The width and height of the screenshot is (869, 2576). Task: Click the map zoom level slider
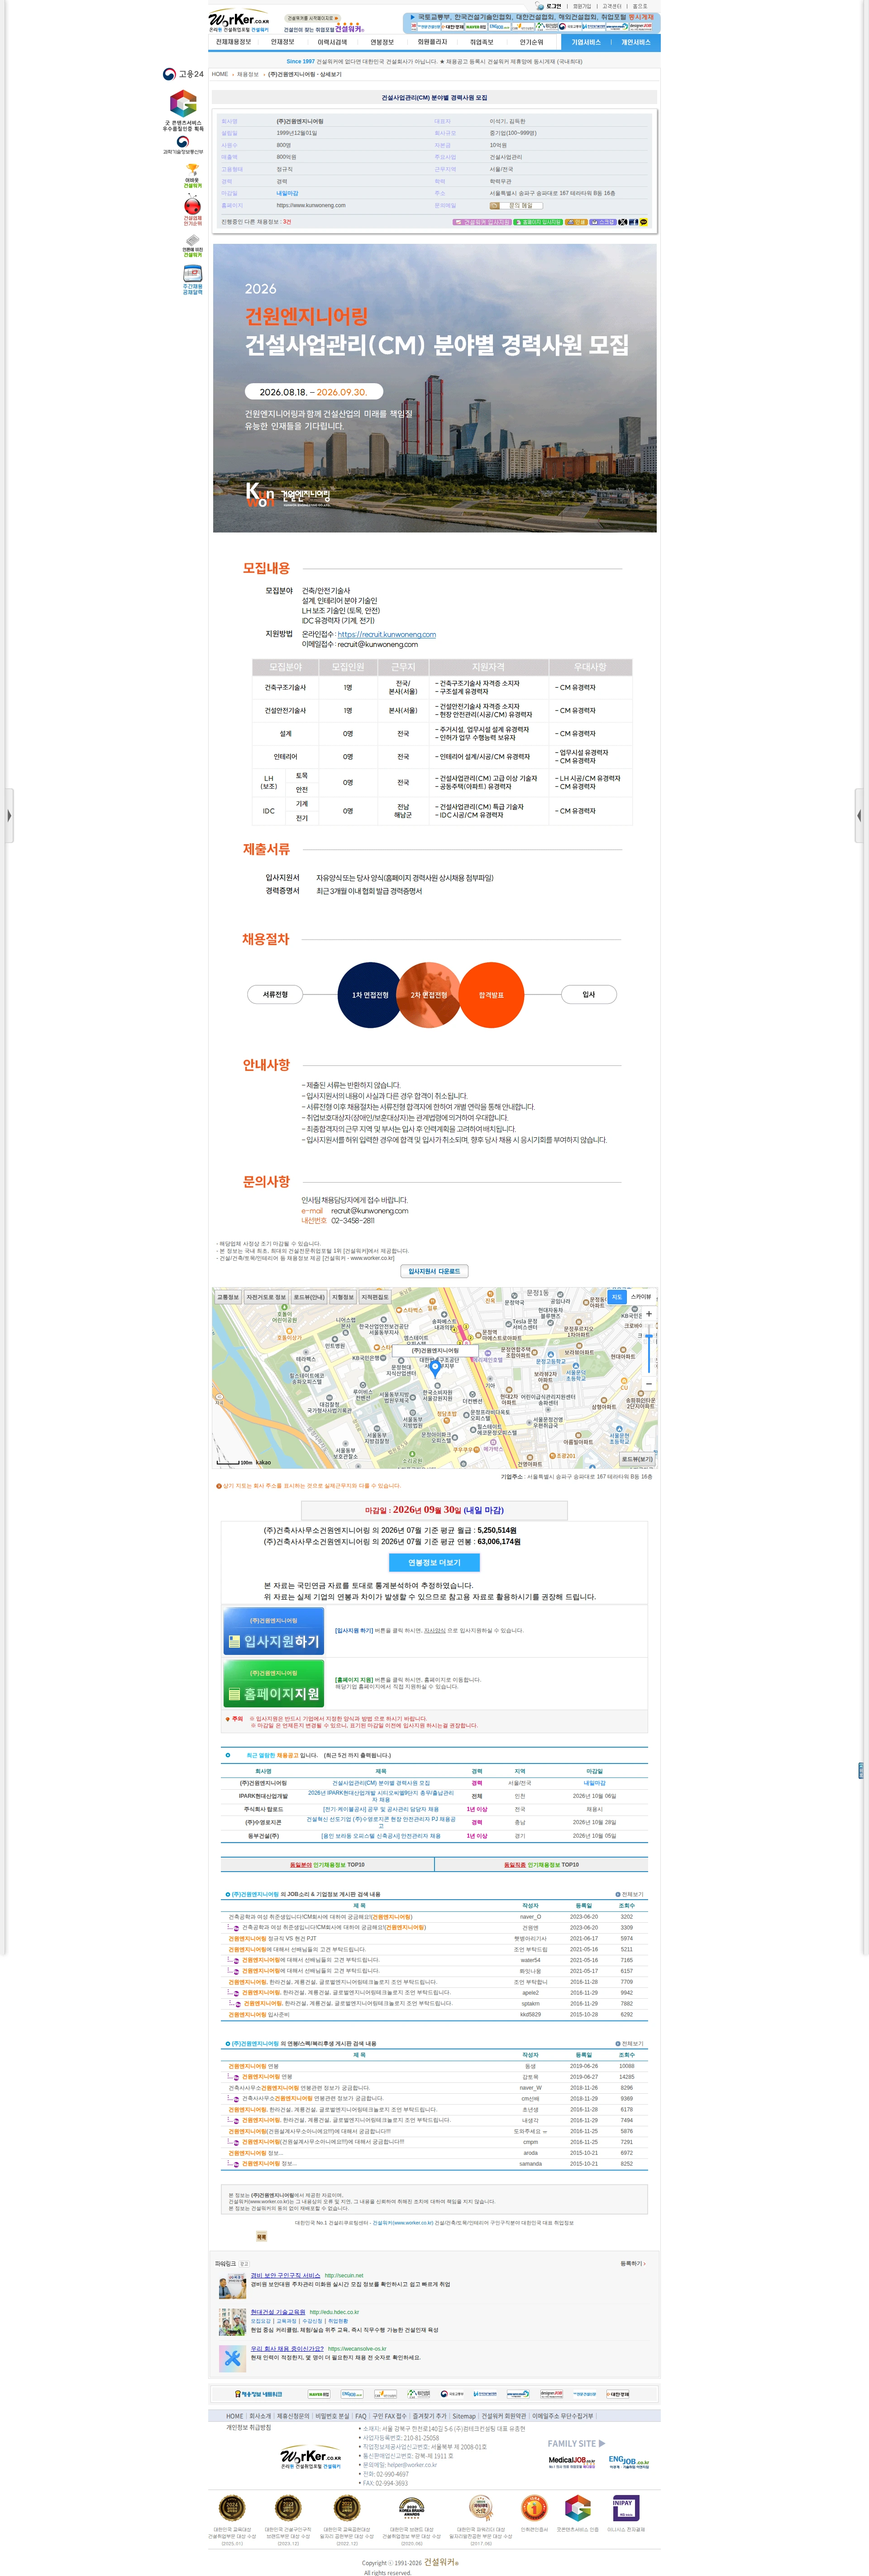click(649, 1349)
